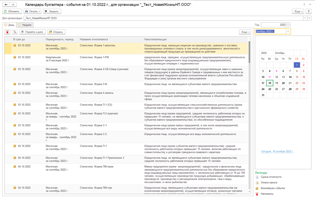Viewport: 315px width, 197px height.
Task: Select October 14 in the calendar
Action: (290, 77)
